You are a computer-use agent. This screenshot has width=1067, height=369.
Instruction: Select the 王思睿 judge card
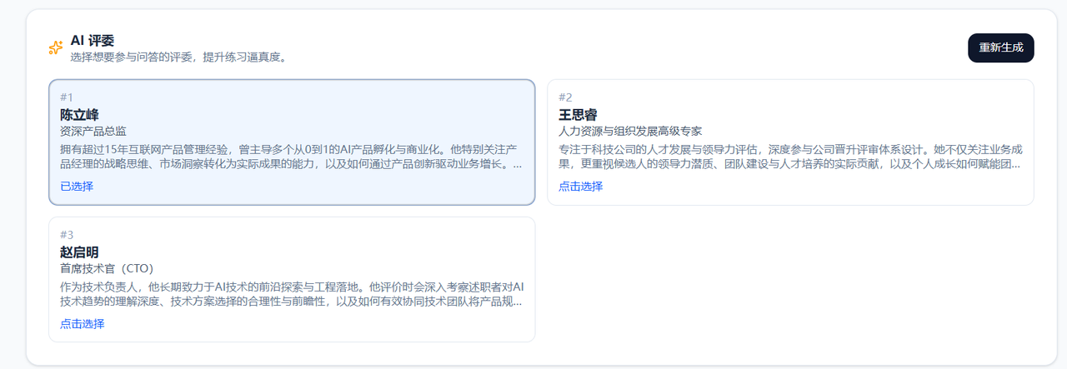[x=790, y=142]
